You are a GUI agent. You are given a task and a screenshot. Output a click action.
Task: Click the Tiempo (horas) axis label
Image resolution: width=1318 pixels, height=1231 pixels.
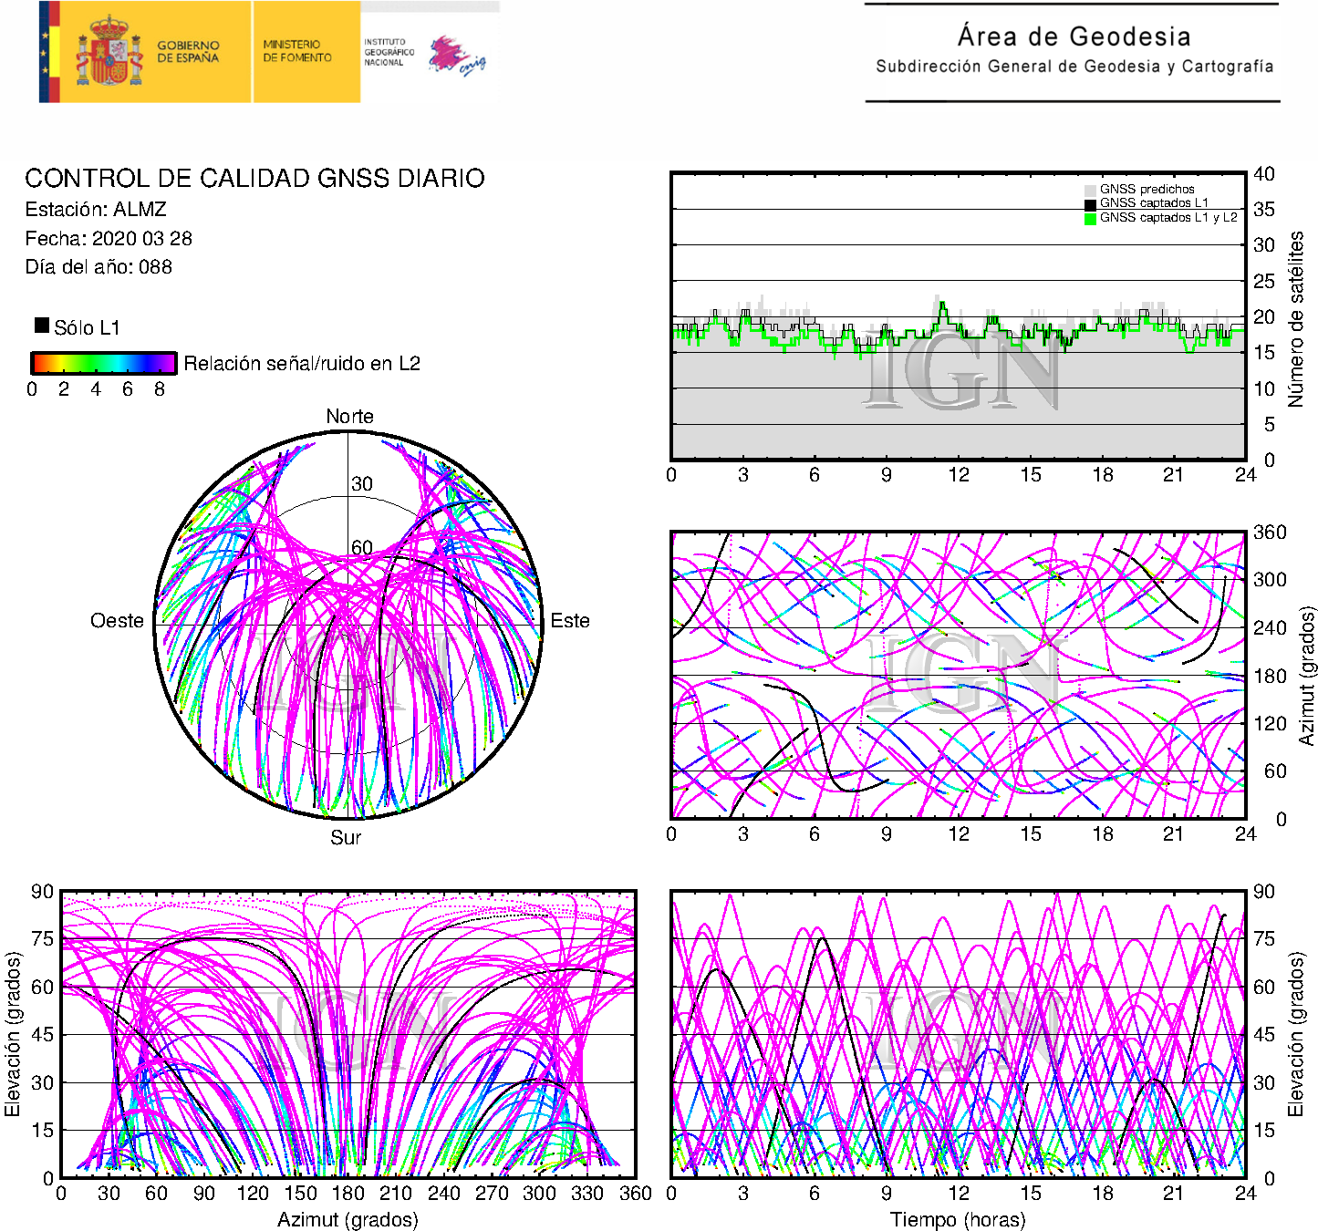pos(958,1219)
